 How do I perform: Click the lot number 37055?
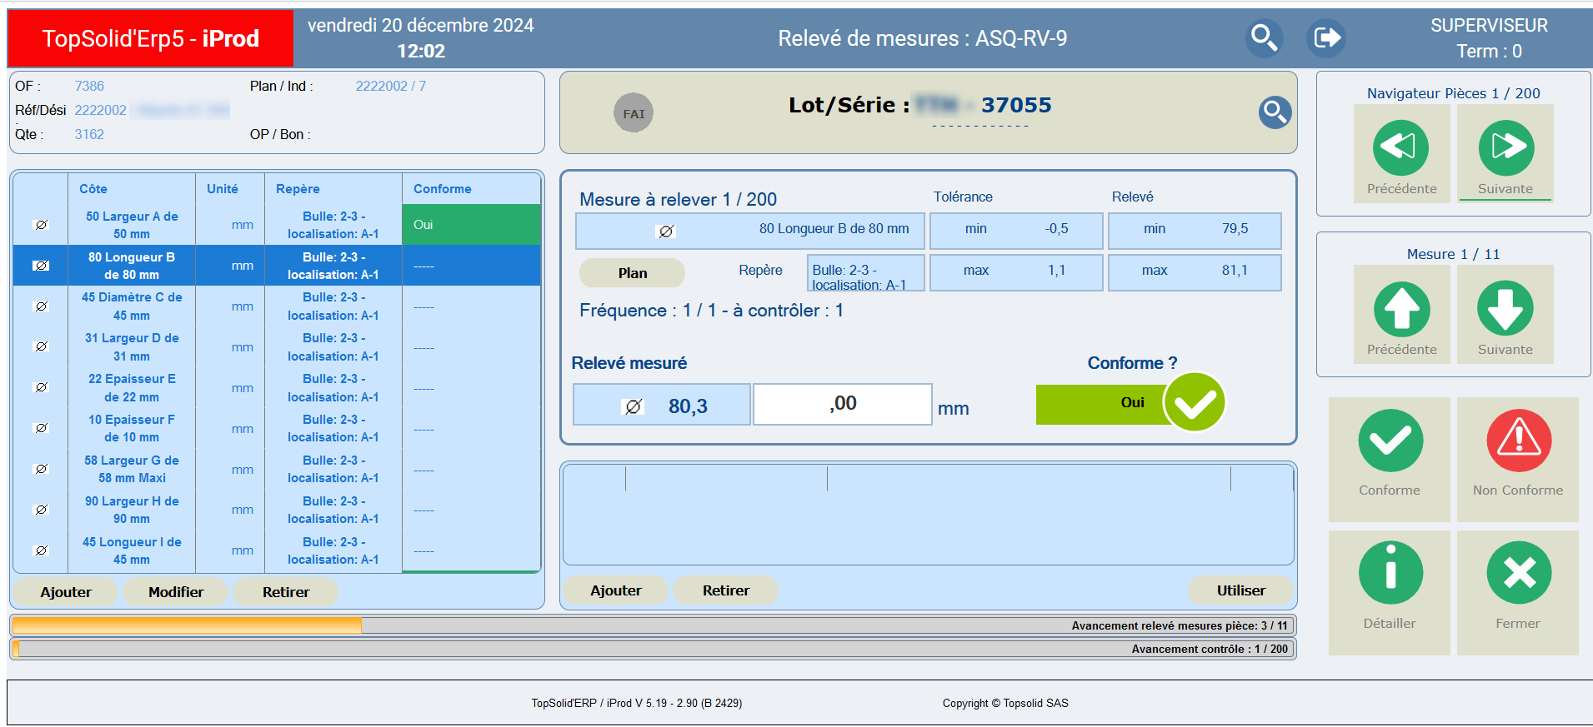[x=1016, y=105]
